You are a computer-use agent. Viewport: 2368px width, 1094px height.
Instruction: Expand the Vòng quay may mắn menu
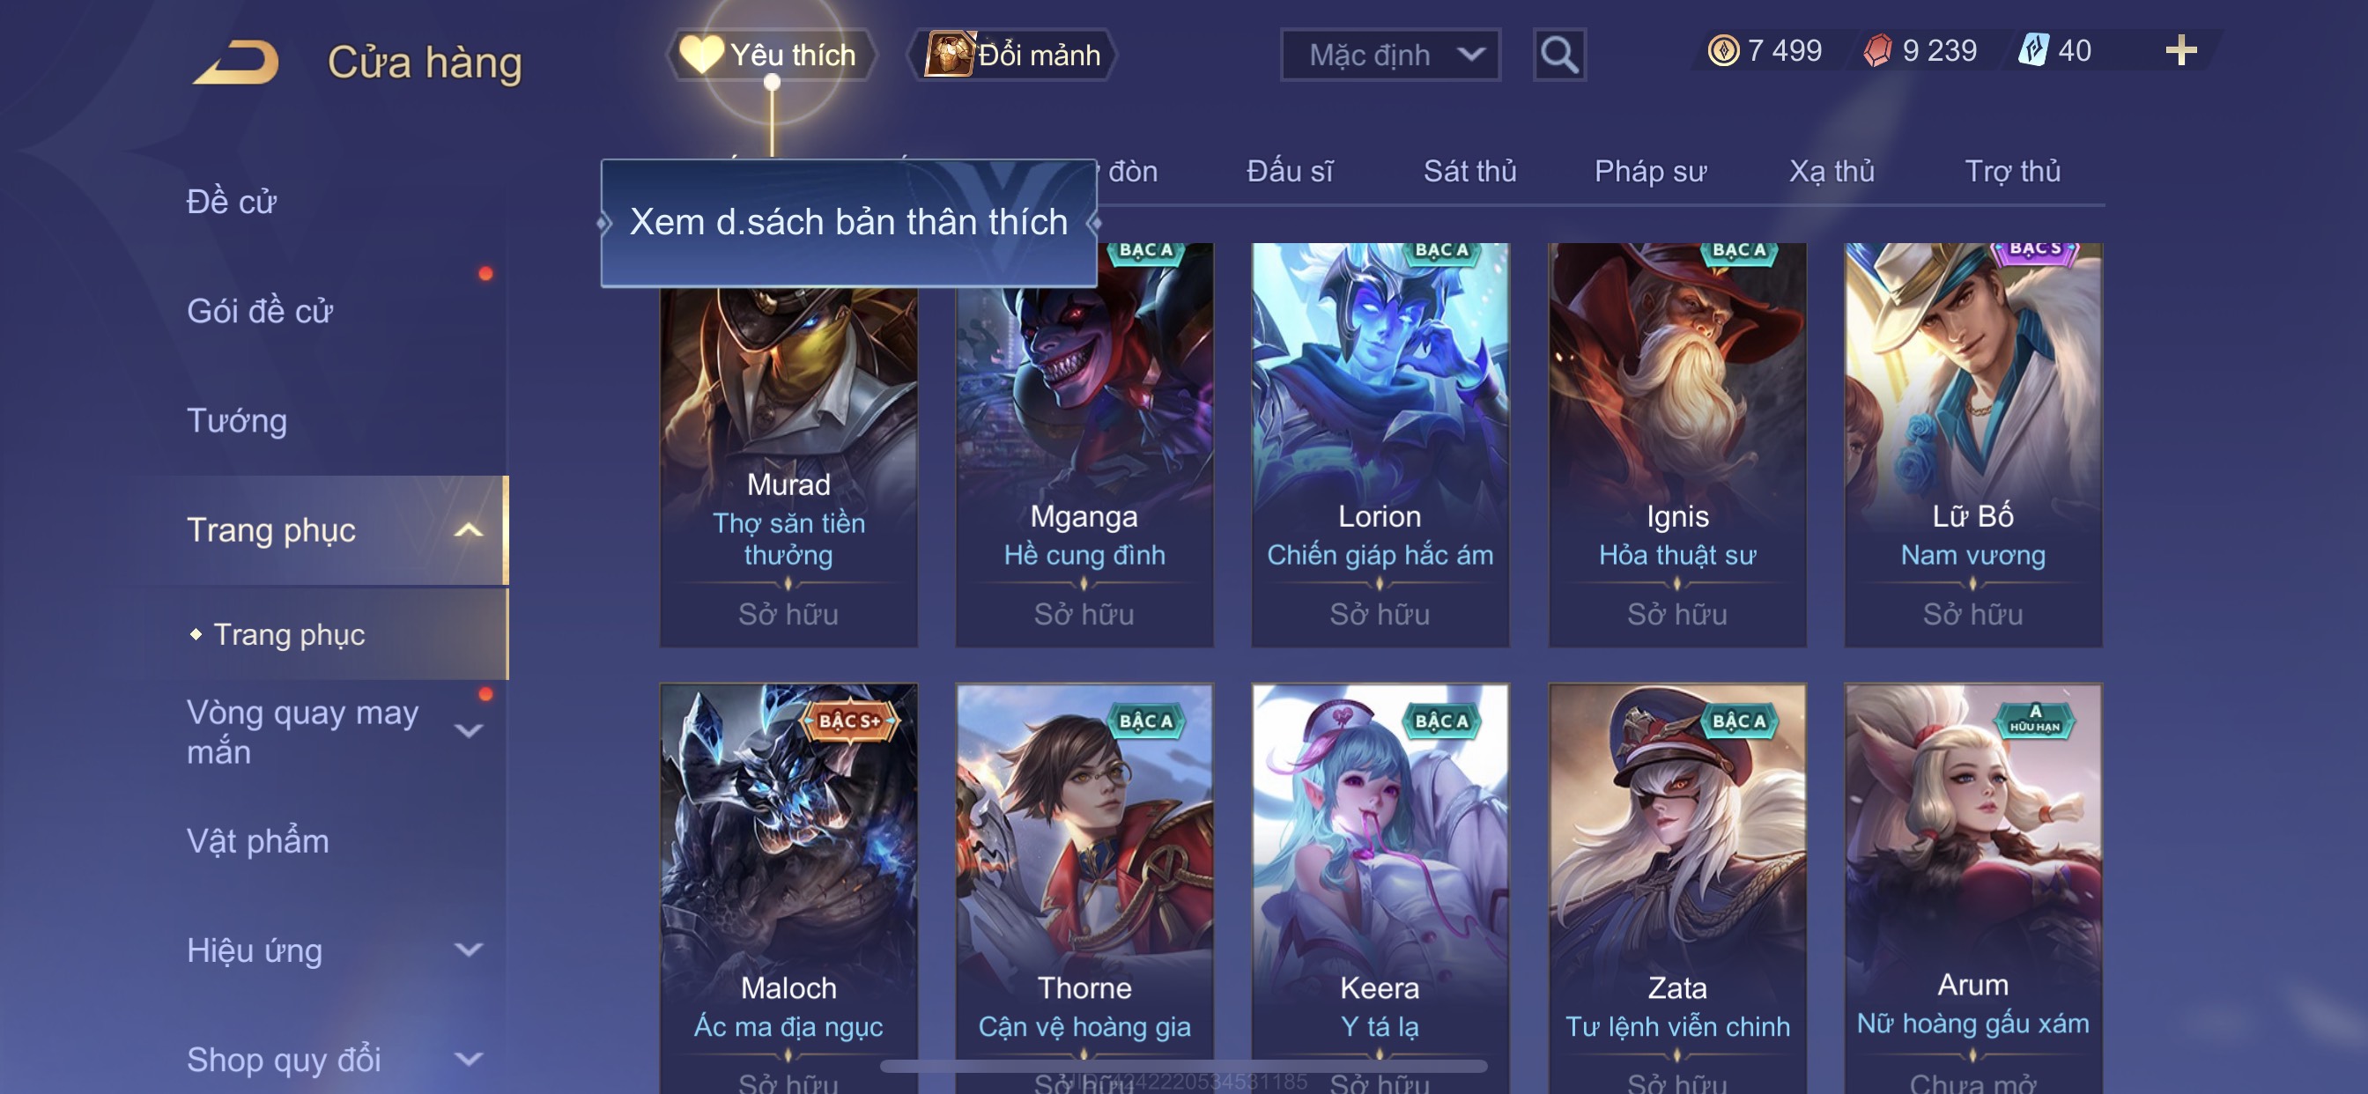469,732
